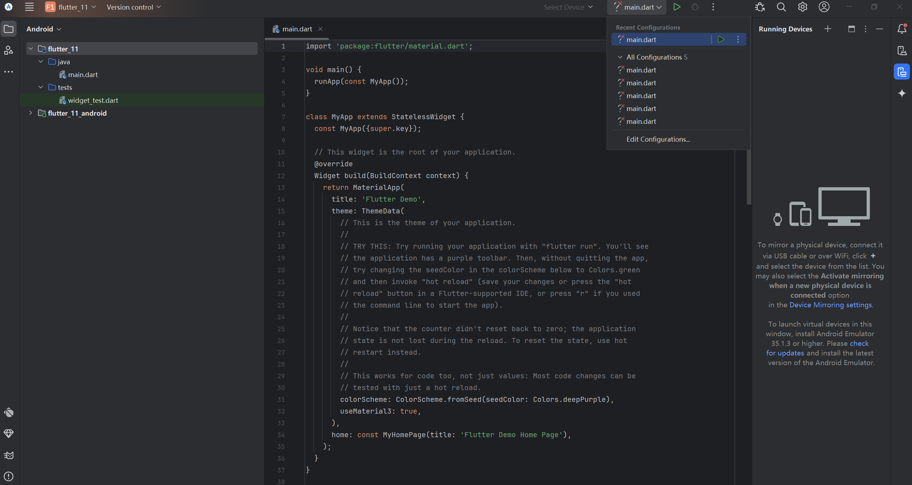912x485 pixels.
Task: Open more options for recent main.dart configuration
Action: click(x=738, y=39)
